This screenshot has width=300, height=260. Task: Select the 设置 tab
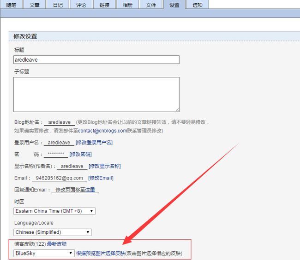click(174, 5)
